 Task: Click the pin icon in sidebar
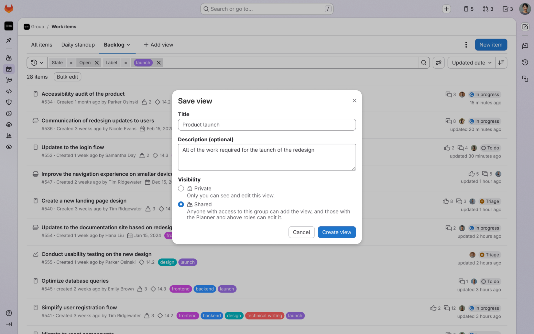9,40
